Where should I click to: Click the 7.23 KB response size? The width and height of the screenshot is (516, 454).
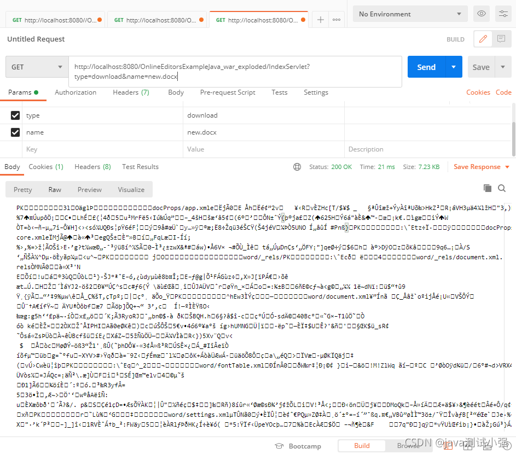pos(429,167)
